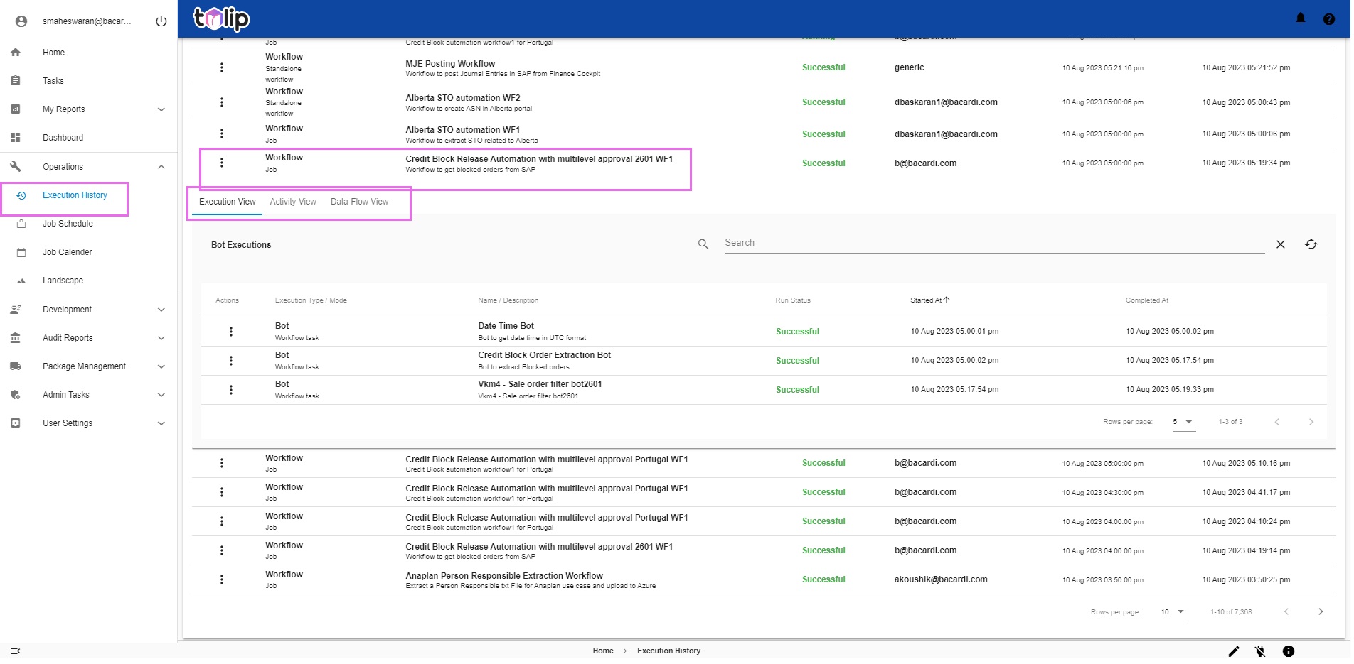Sort by Started At column arrow

(x=947, y=300)
